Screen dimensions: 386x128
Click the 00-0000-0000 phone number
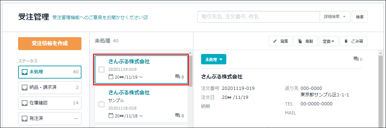click(x=316, y=104)
